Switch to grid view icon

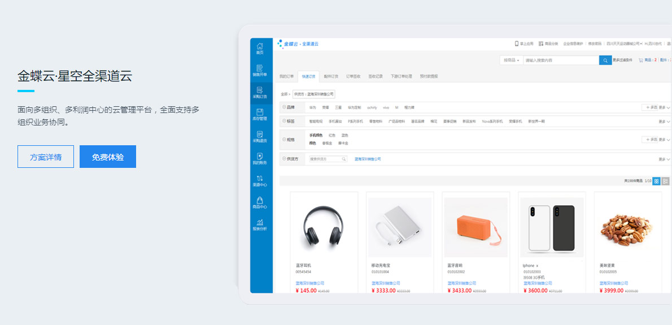click(656, 181)
